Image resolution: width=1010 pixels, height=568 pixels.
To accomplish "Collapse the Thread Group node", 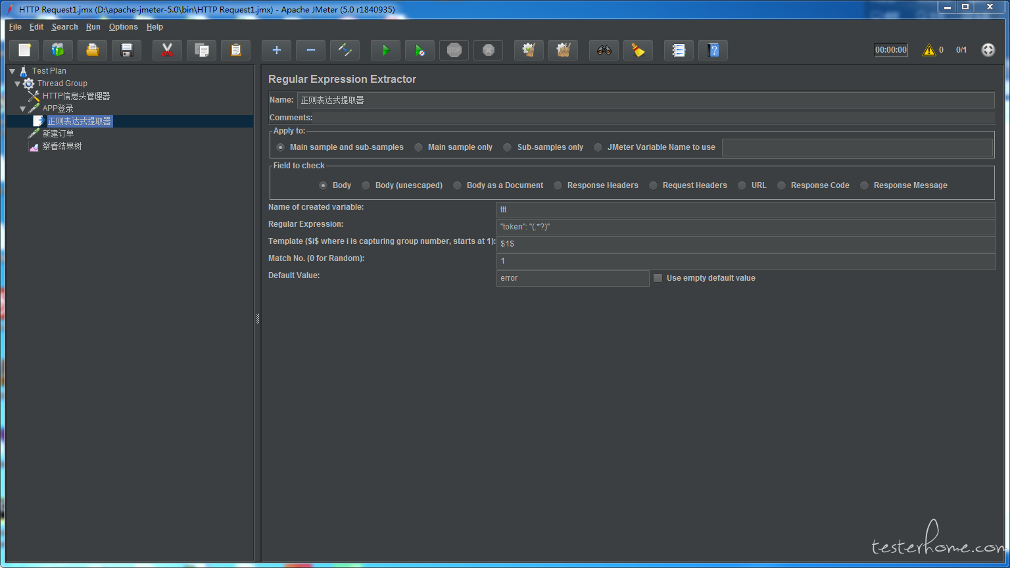I will pyautogui.click(x=18, y=83).
